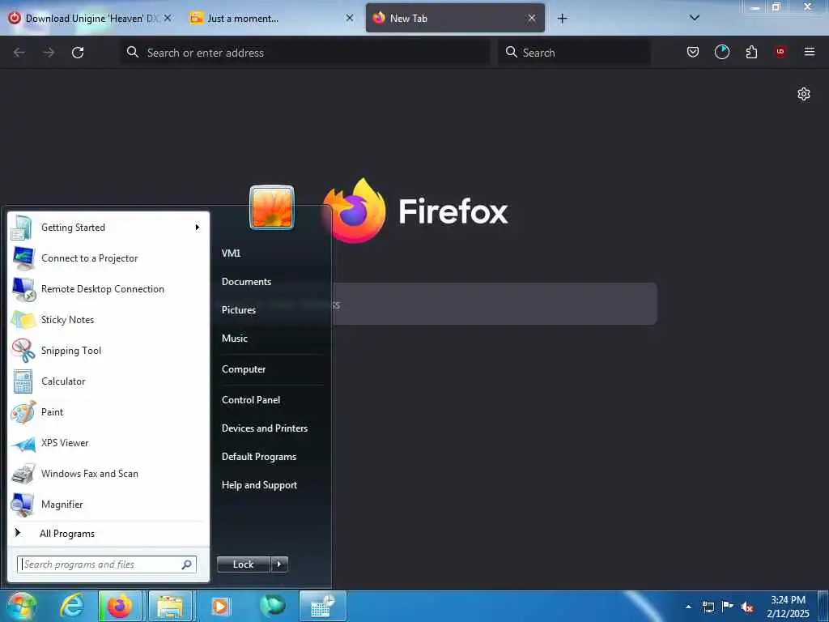Open VM1 user folder
Image resolution: width=829 pixels, height=622 pixels.
click(231, 253)
